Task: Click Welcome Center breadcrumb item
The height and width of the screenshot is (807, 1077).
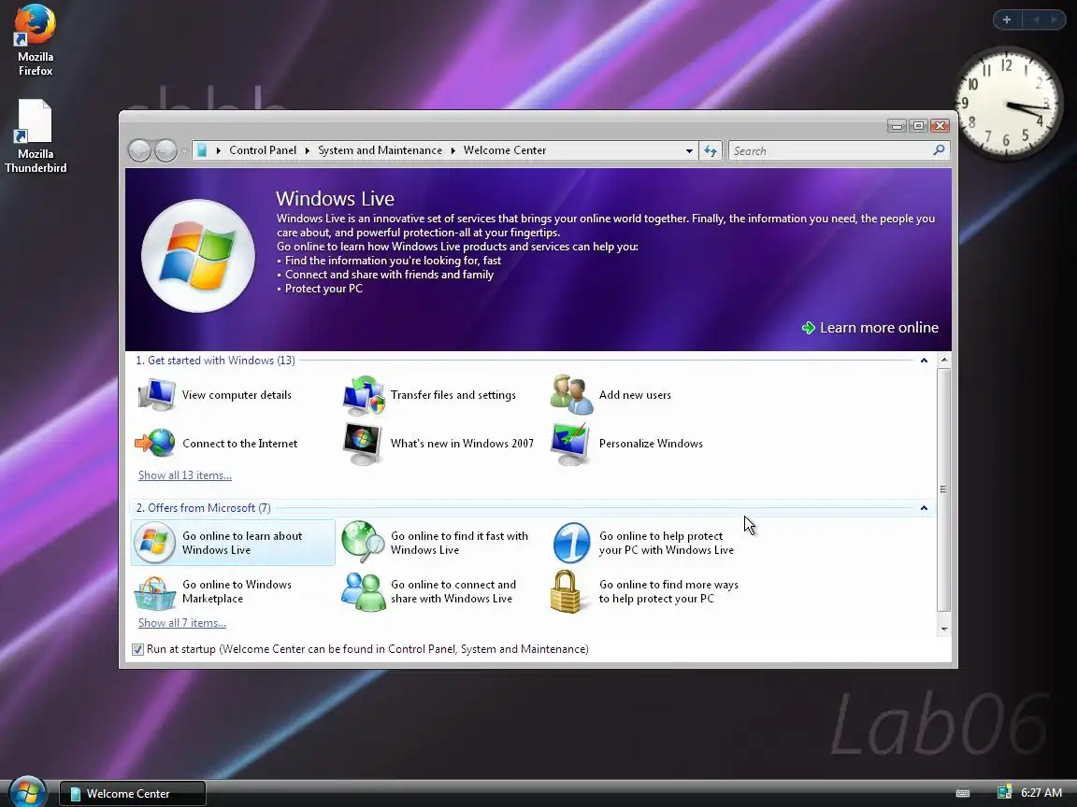Action: [505, 150]
